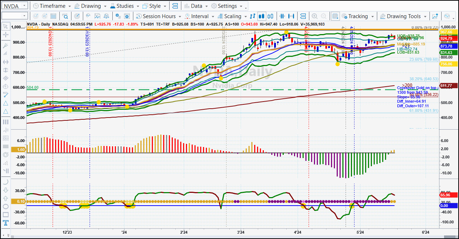
Task: Select the rectangle drawing tool
Action: tap(5, 214)
